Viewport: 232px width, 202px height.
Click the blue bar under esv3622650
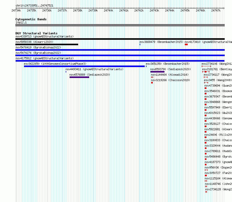(84, 66)
